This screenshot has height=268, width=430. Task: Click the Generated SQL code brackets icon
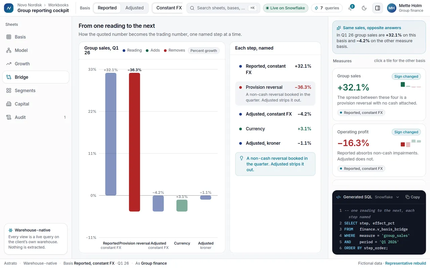[x=339, y=197]
